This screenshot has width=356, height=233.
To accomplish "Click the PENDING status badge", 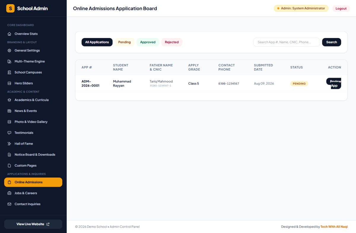I will pyautogui.click(x=299, y=84).
